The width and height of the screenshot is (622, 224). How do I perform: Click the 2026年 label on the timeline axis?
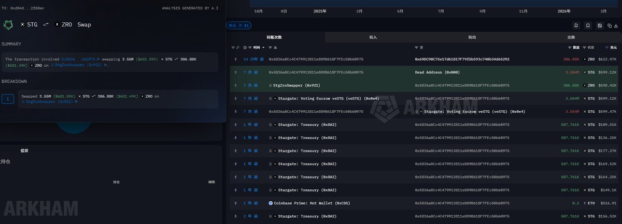coord(564,11)
